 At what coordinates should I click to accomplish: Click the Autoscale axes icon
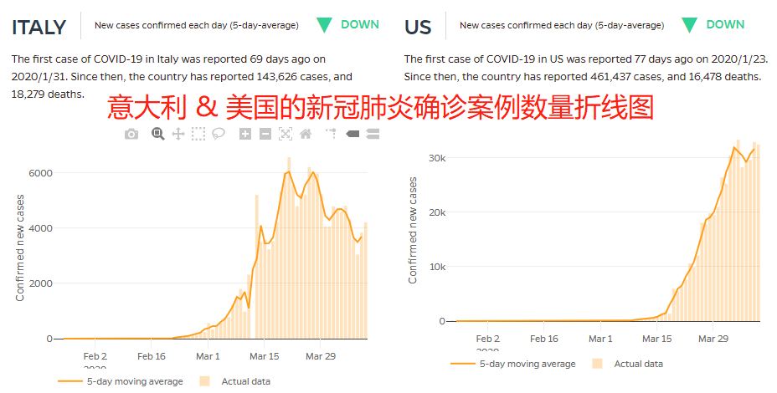click(x=286, y=134)
